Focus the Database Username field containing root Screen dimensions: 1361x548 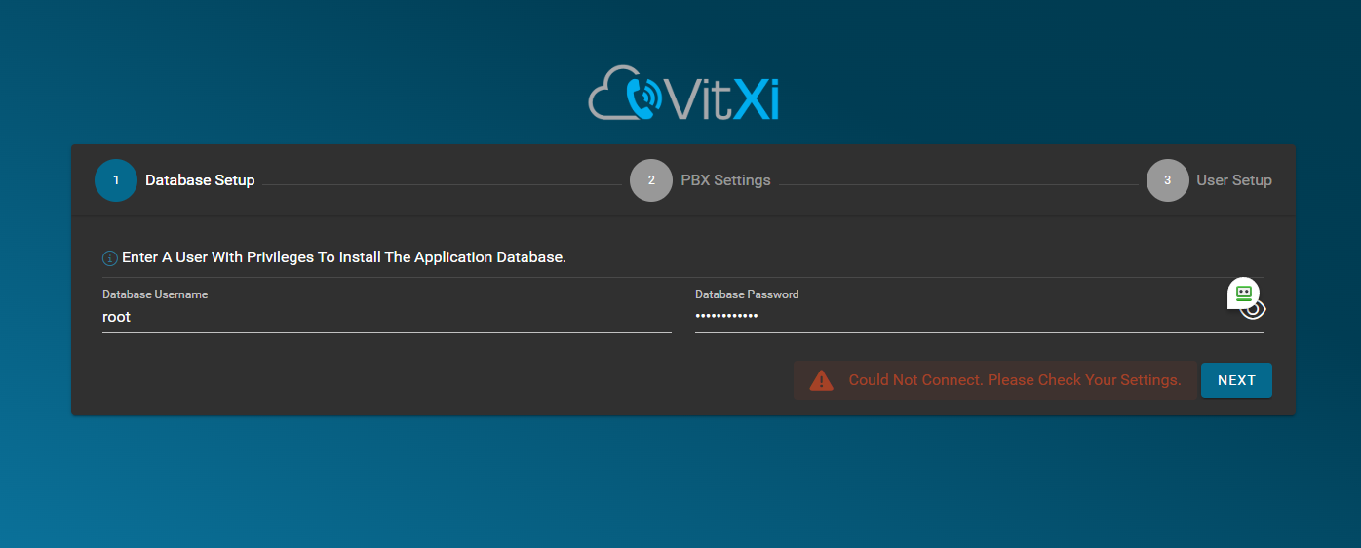tap(387, 317)
